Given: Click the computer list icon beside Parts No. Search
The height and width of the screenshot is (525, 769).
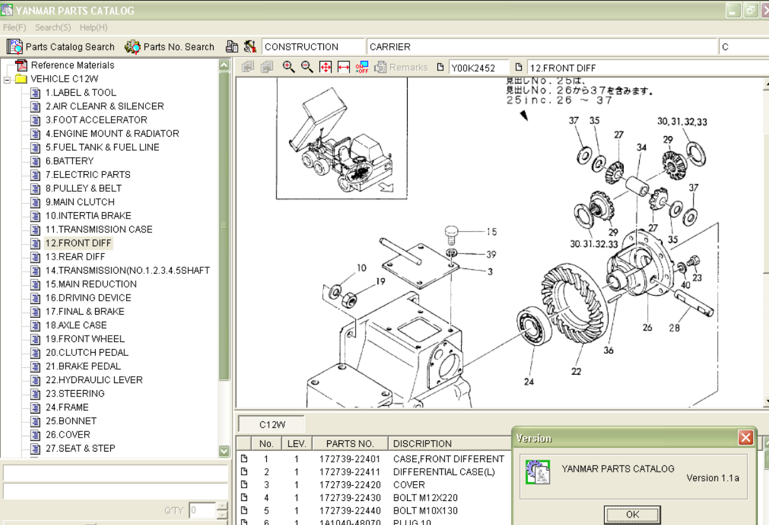Looking at the screenshot, I should tap(232, 47).
